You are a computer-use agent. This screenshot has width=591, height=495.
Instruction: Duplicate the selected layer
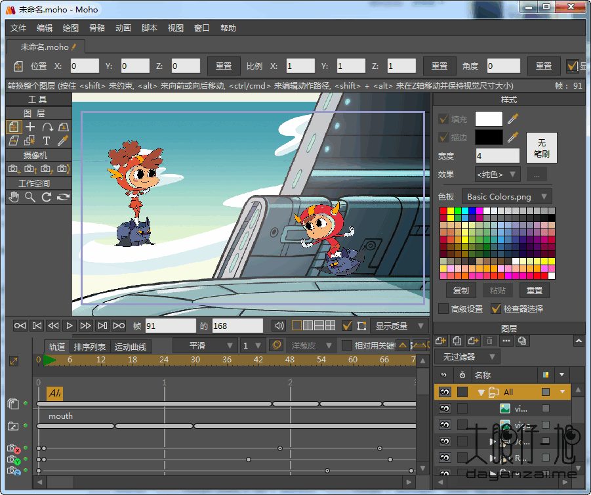pos(457,341)
